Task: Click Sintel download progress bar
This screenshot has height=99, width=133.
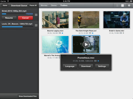Action: [x=13, y=14]
